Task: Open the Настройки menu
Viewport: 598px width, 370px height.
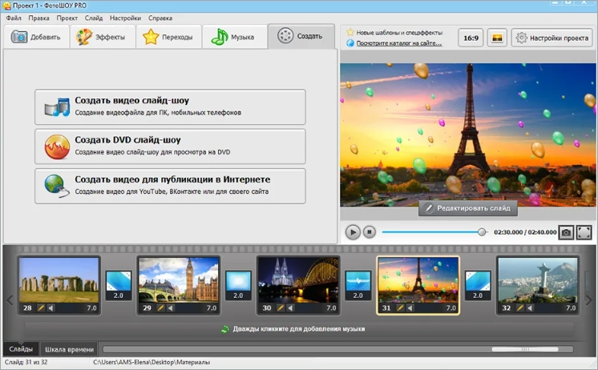Action: tap(125, 18)
